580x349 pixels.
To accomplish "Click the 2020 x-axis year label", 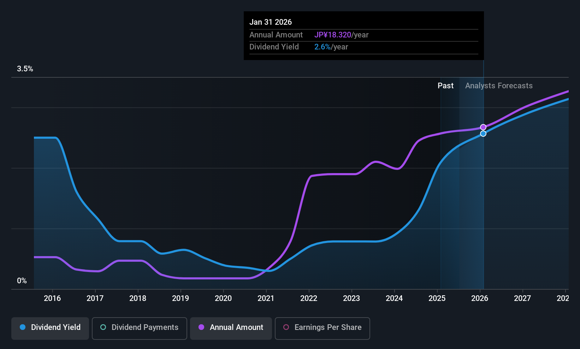I will tap(223, 298).
